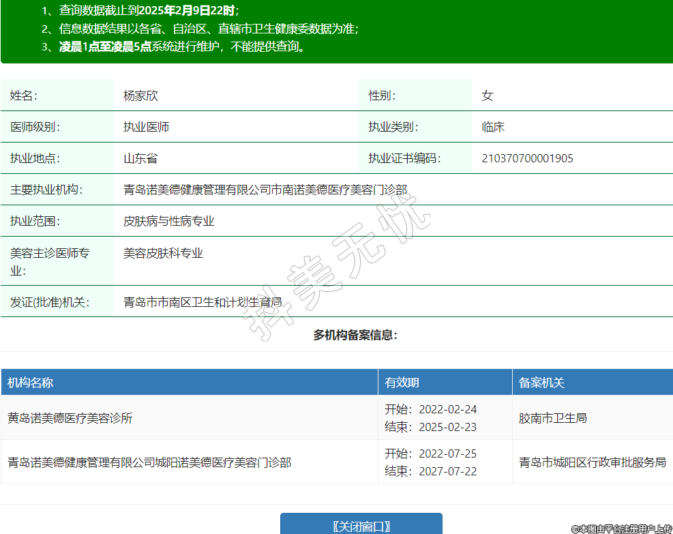Screen dimensions: 673x534
Task: Select the 执业医师 physician level value
Action: pyautogui.click(x=146, y=127)
